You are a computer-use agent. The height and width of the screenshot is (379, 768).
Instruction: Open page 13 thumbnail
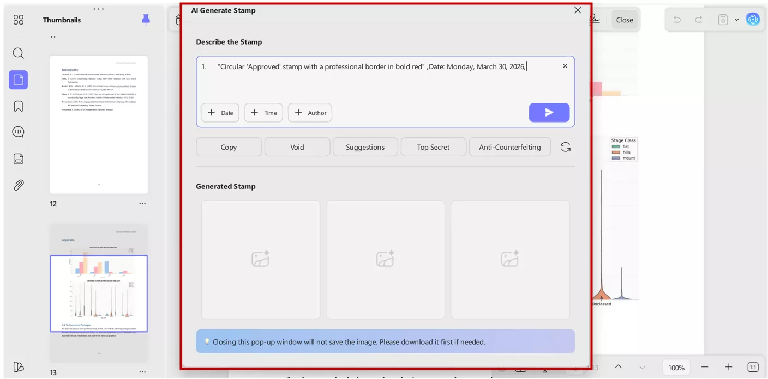[x=99, y=294]
